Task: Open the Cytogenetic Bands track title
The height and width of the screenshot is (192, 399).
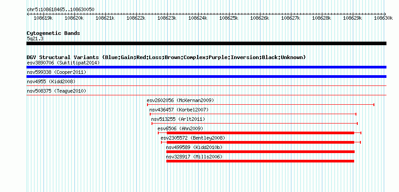Action: (x=53, y=33)
